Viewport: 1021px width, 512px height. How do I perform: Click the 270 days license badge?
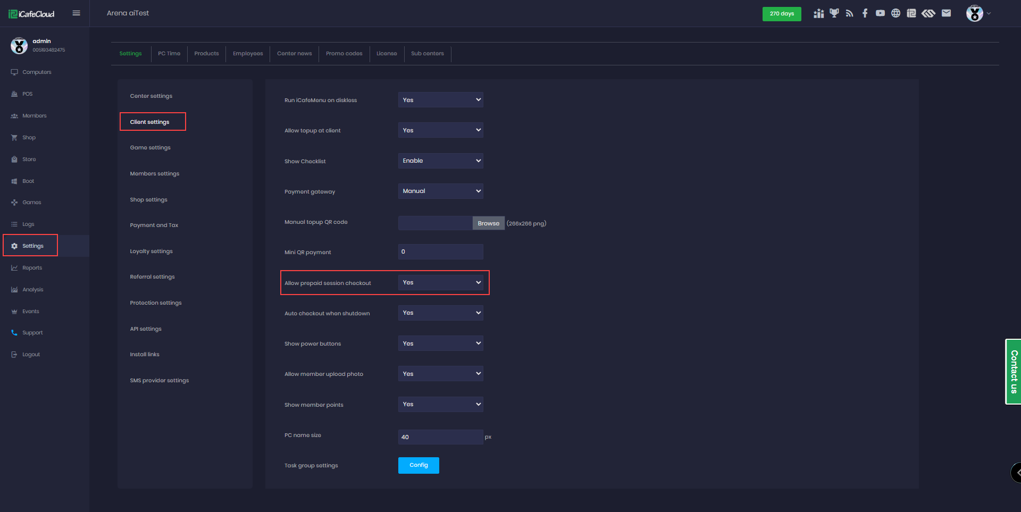click(x=781, y=14)
